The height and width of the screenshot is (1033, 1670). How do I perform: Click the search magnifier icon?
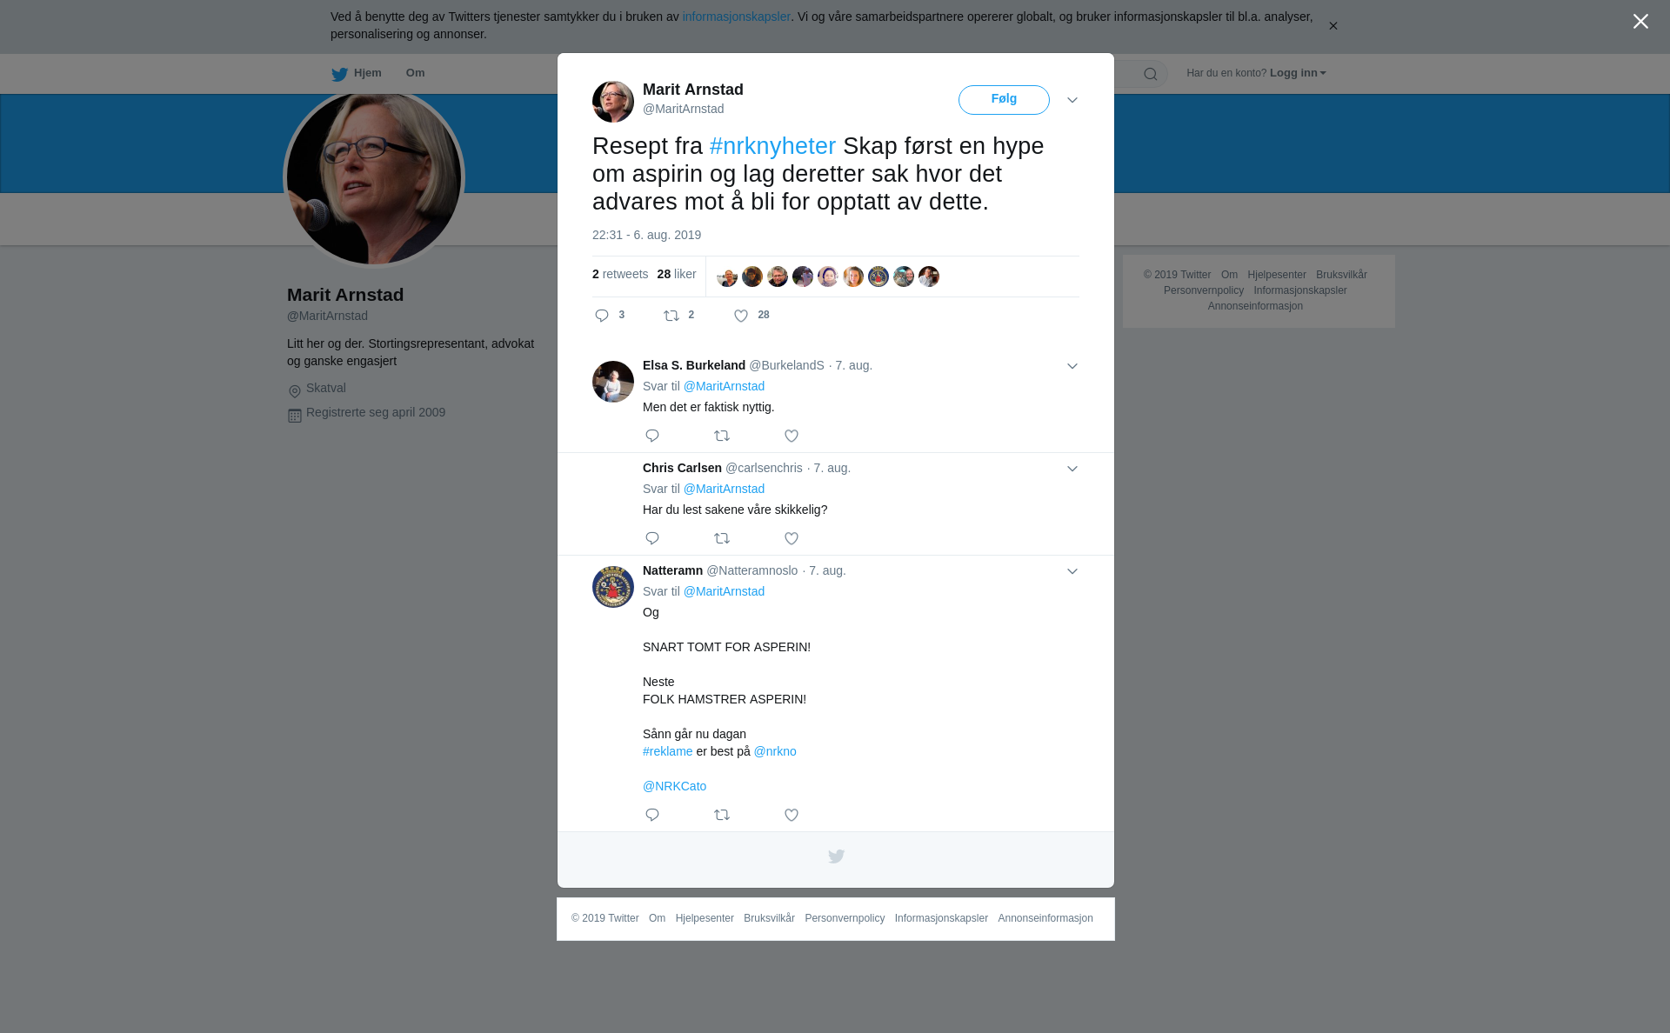pyautogui.click(x=1151, y=74)
